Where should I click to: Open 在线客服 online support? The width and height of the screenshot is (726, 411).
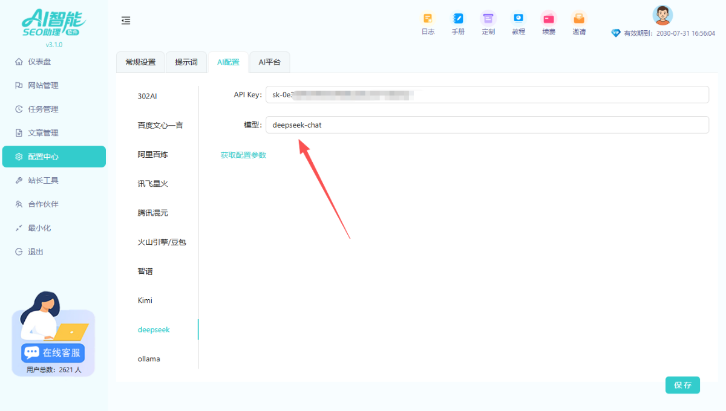click(53, 353)
